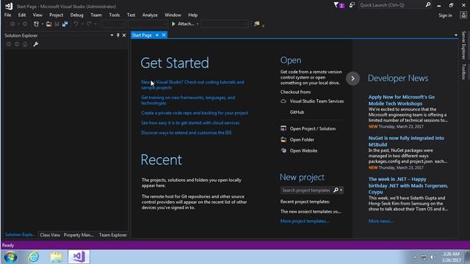Close the Solution Explorer panel

click(x=124, y=35)
